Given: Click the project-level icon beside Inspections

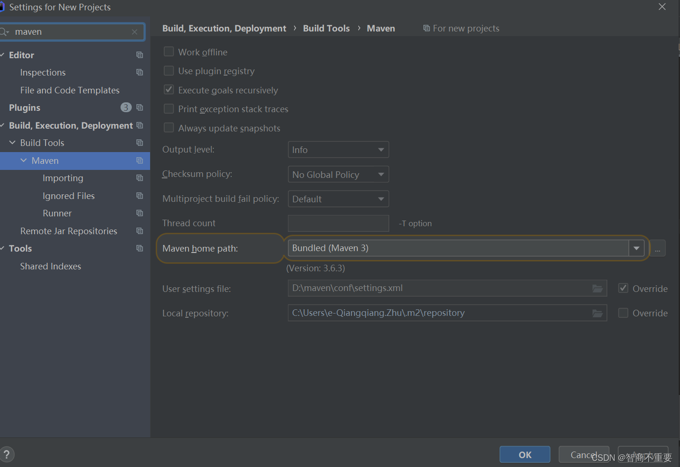Looking at the screenshot, I should (139, 72).
